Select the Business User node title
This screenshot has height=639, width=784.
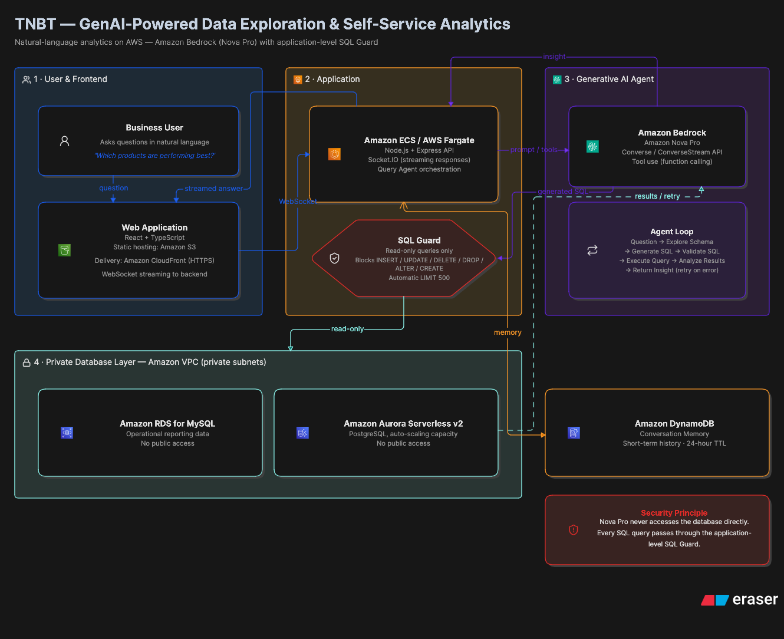[x=154, y=128]
